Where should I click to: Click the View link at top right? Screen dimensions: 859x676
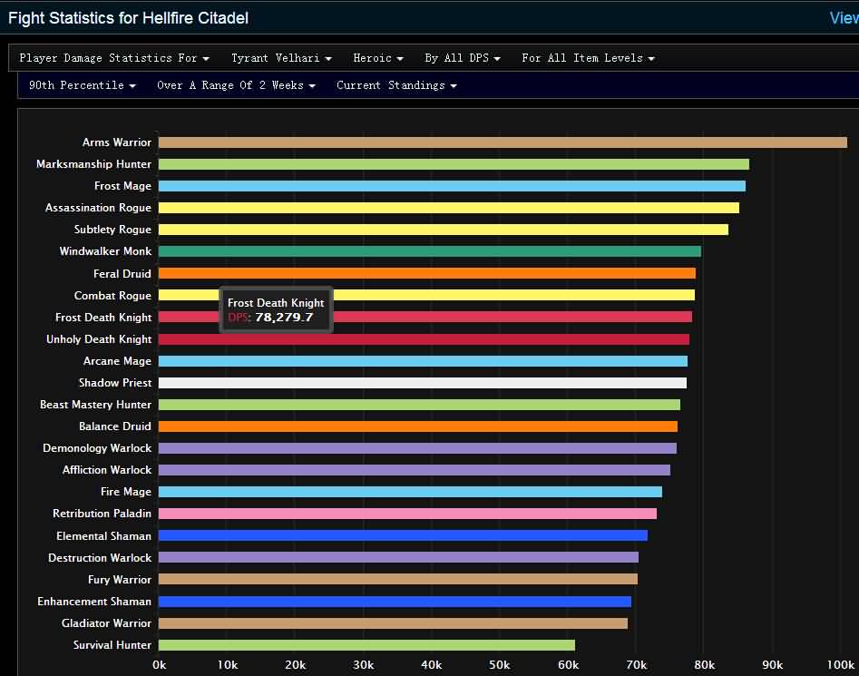tap(844, 18)
